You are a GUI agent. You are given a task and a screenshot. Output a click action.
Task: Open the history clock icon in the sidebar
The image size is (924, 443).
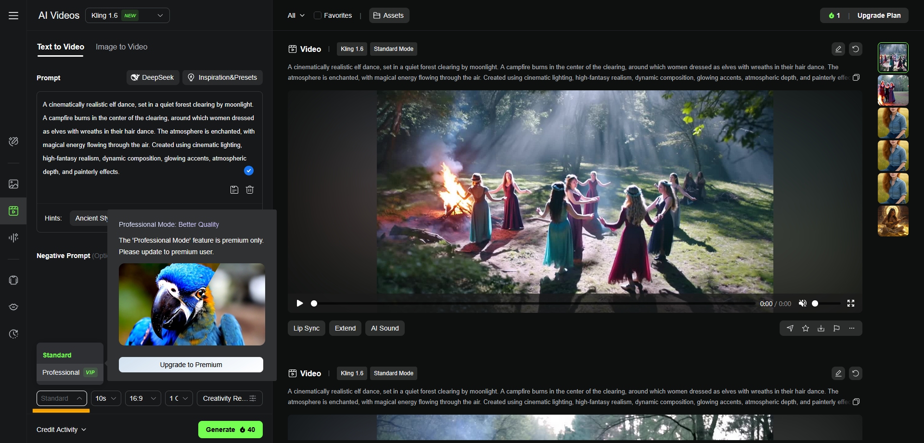13,334
